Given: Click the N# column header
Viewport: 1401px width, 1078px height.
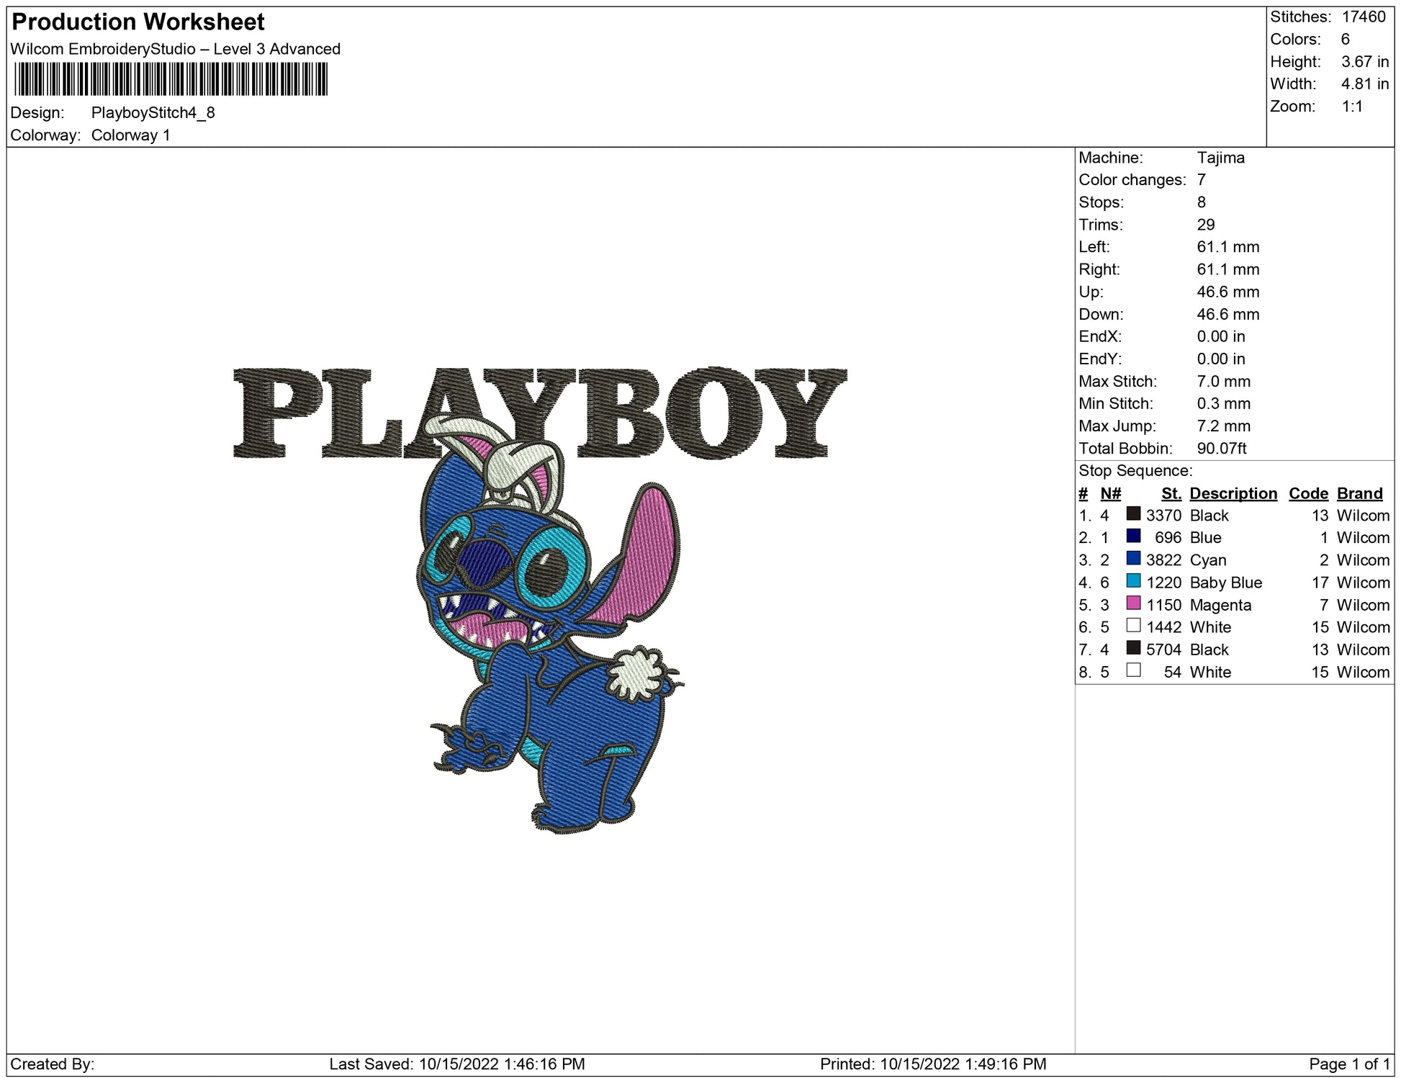Looking at the screenshot, I should pyautogui.click(x=1110, y=493).
